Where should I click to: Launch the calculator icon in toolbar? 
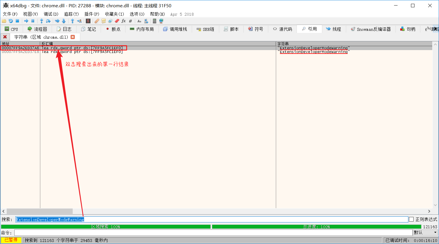tap(154, 21)
